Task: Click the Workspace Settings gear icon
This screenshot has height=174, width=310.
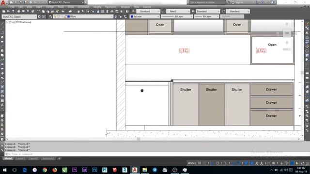Action: (x=39, y=17)
